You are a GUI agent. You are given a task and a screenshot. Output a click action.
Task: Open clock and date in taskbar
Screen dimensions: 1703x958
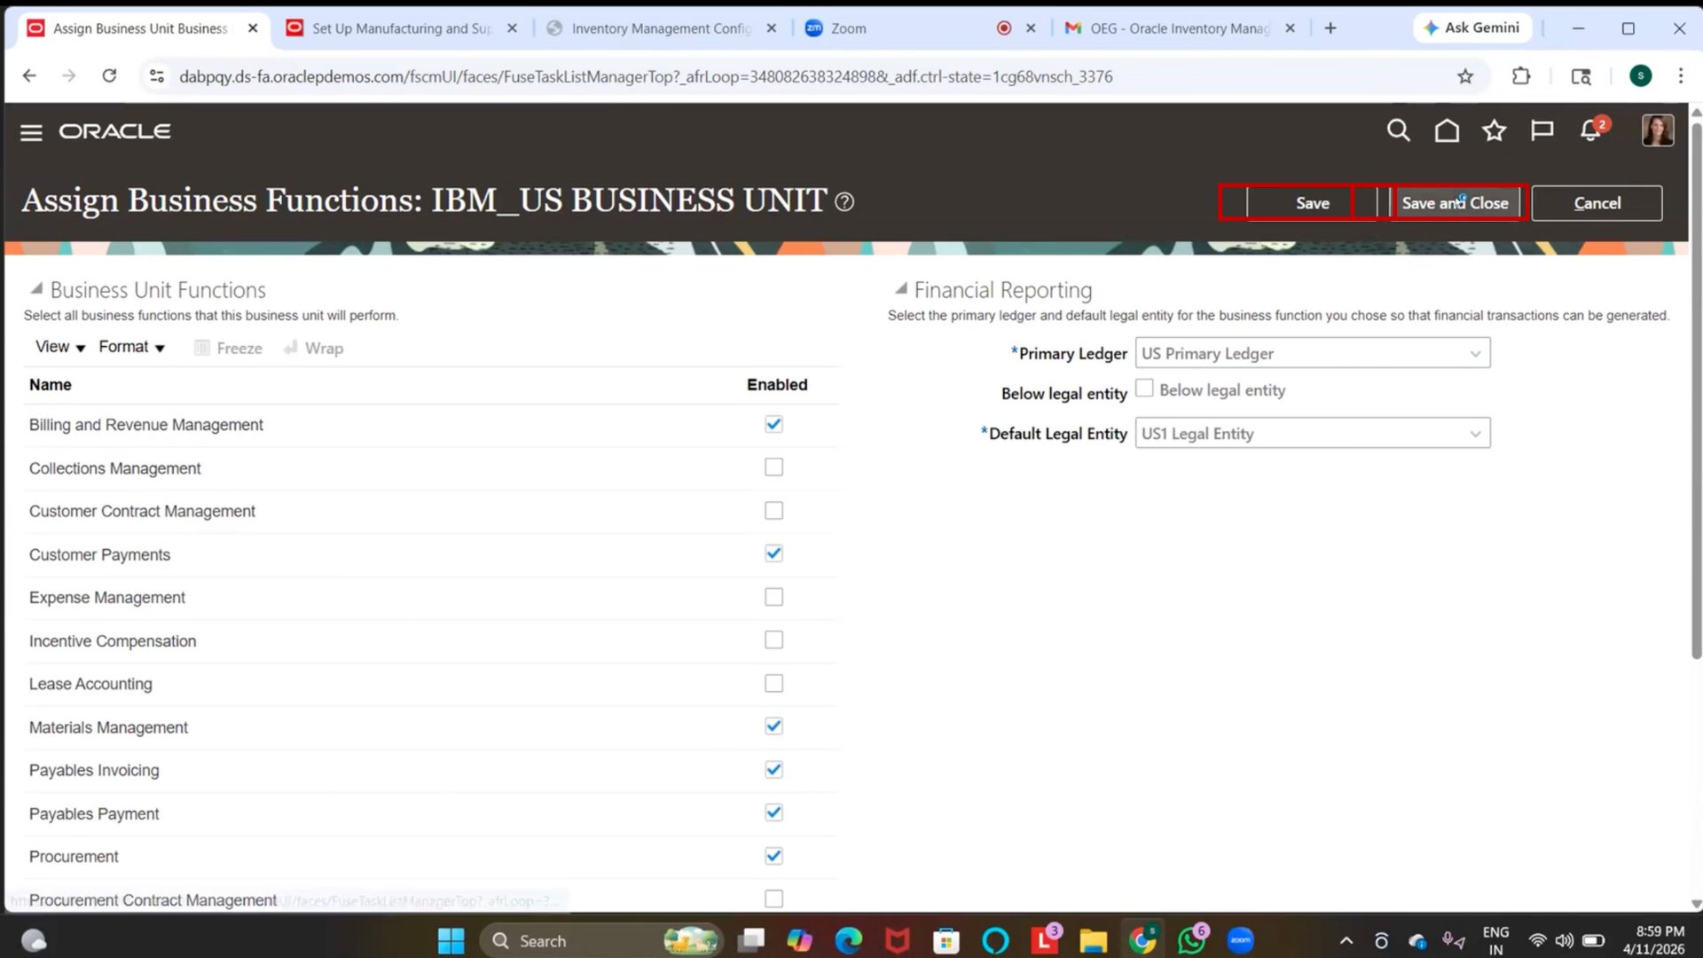point(1653,940)
